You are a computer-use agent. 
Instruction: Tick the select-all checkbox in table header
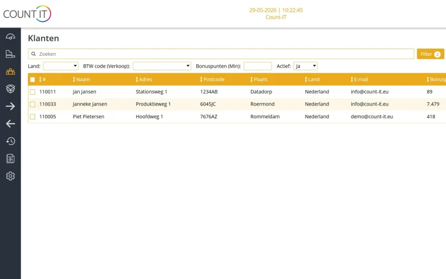click(32, 79)
